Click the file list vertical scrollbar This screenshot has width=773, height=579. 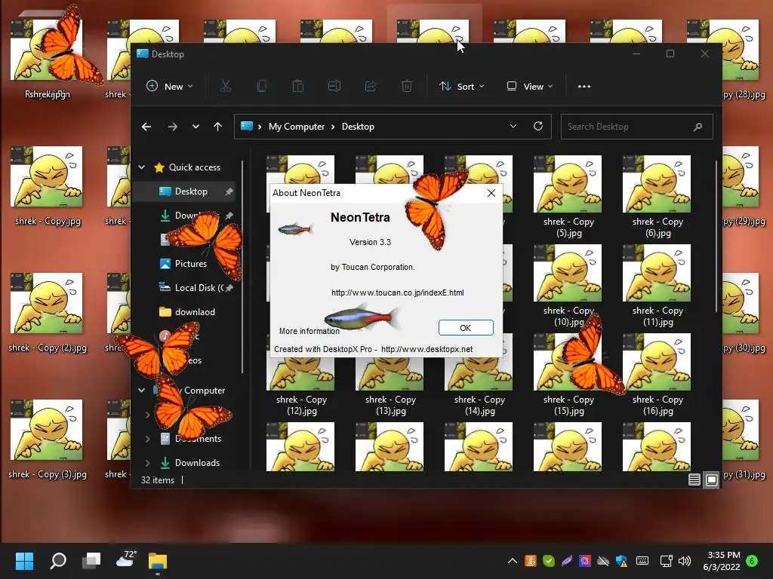coord(716,236)
